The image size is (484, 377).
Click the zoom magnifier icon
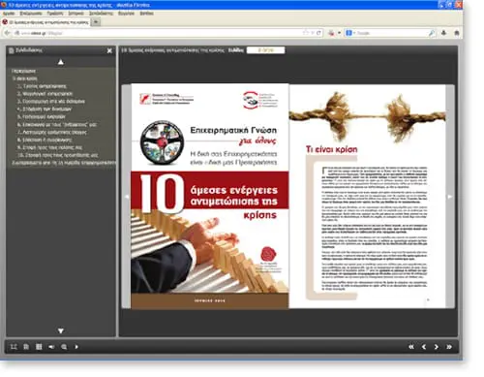64,347
